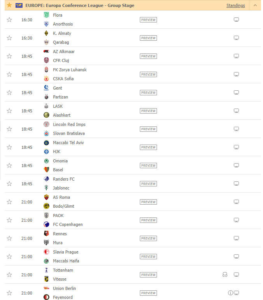
Task: Click the AS Roma club crest
Action: 46,197
